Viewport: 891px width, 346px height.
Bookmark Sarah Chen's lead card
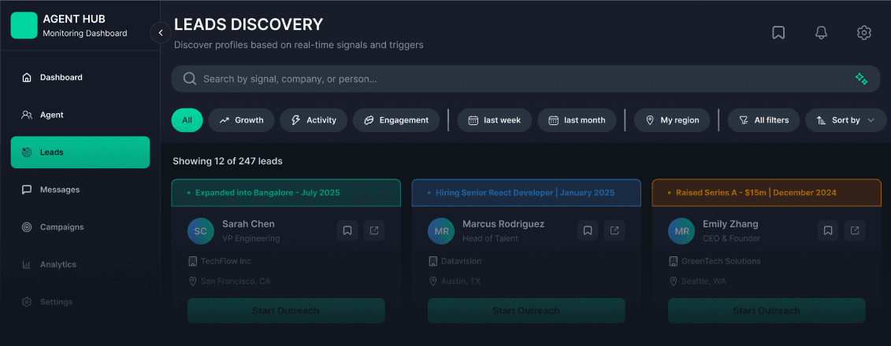point(347,230)
